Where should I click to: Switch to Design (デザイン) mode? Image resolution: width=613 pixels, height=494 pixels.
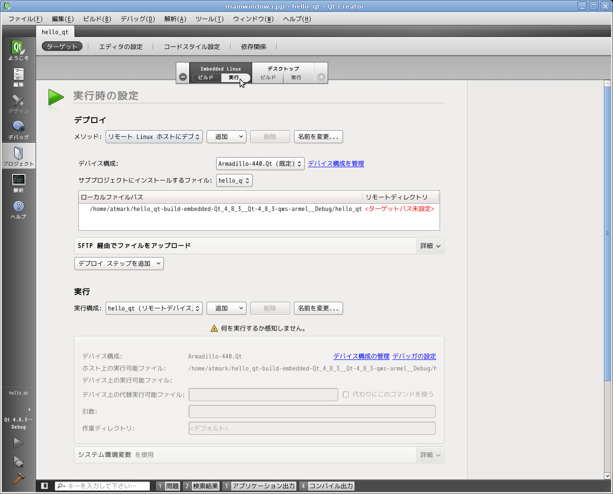[18, 103]
